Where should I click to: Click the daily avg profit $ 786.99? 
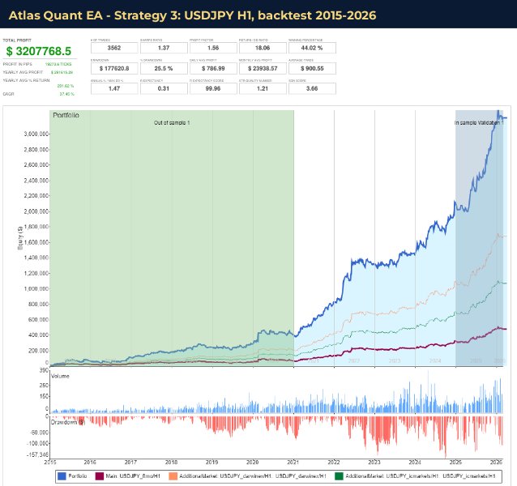tap(213, 69)
